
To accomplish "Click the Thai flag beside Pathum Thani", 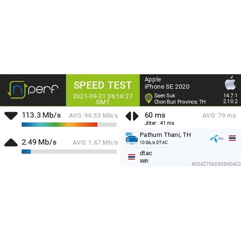I will pos(232,138).
